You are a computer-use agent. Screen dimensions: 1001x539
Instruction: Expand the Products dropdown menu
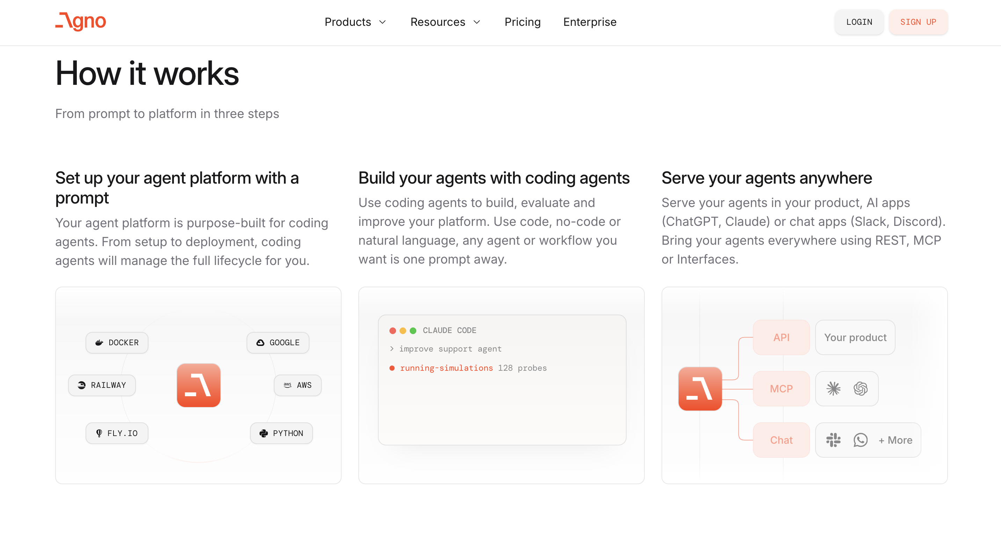click(356, 22)
